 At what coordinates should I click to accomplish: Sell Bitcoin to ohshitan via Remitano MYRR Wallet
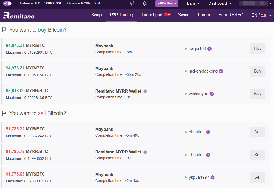point(257,155)
